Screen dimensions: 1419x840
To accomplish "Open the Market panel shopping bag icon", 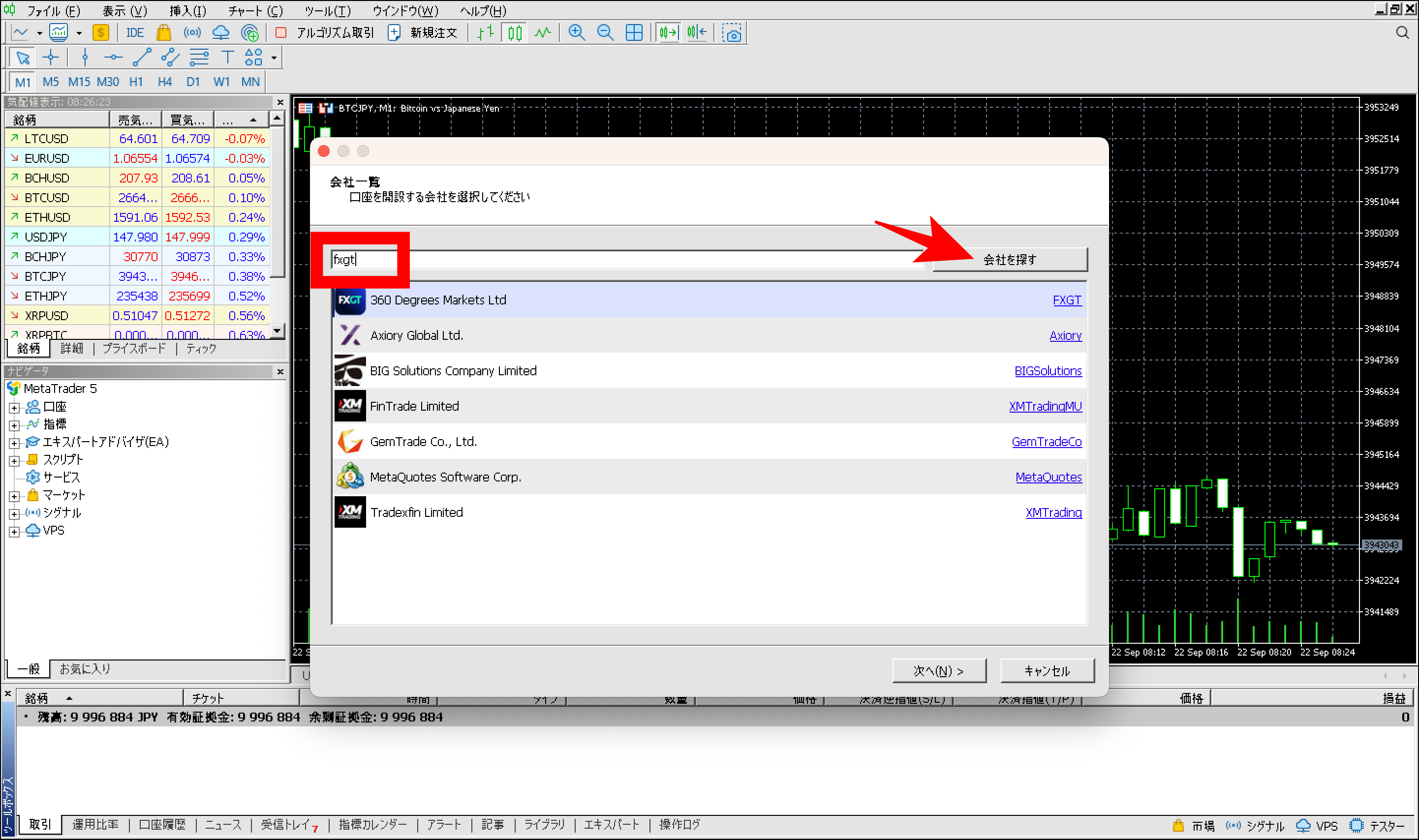I will click(164, 32).
